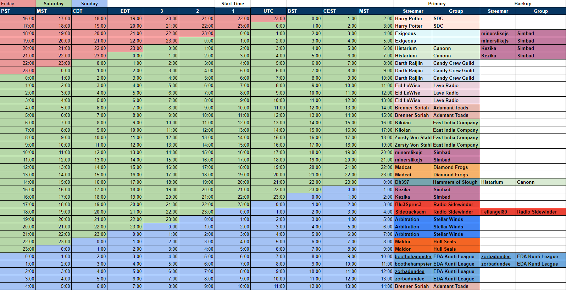Click the Saturday legend cell
Viewport: 566px width, 290px height.
54,4
